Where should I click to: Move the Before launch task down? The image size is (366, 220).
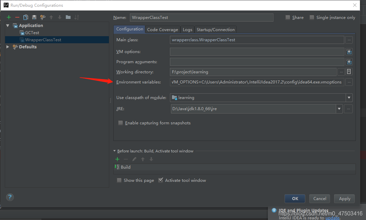click(x=151, y=159)
